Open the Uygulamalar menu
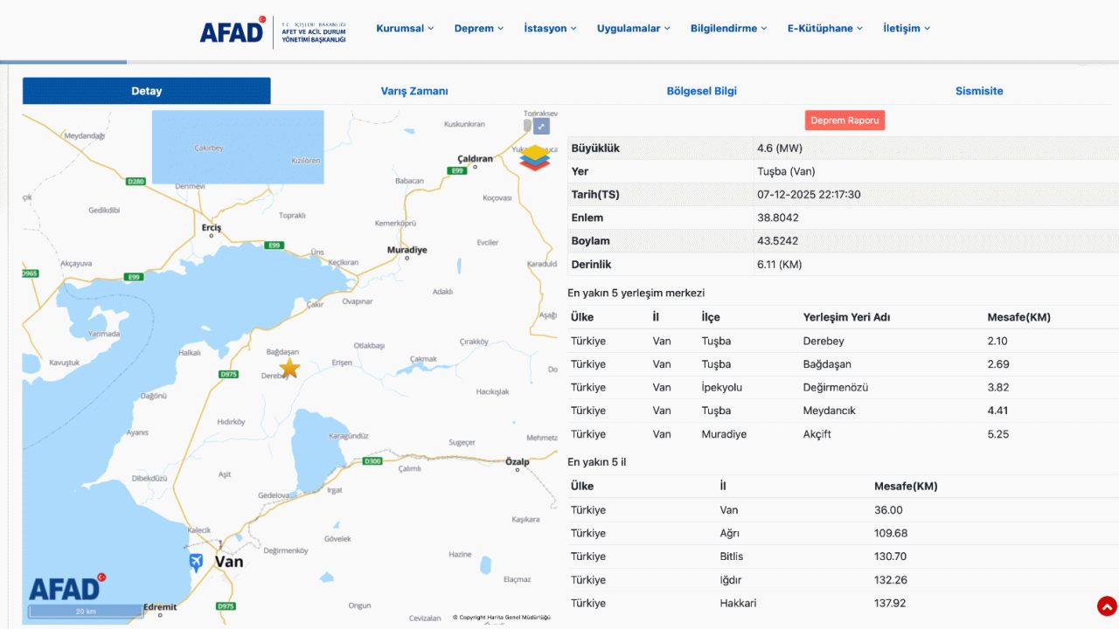1119x629 pixels. [633, 28]
